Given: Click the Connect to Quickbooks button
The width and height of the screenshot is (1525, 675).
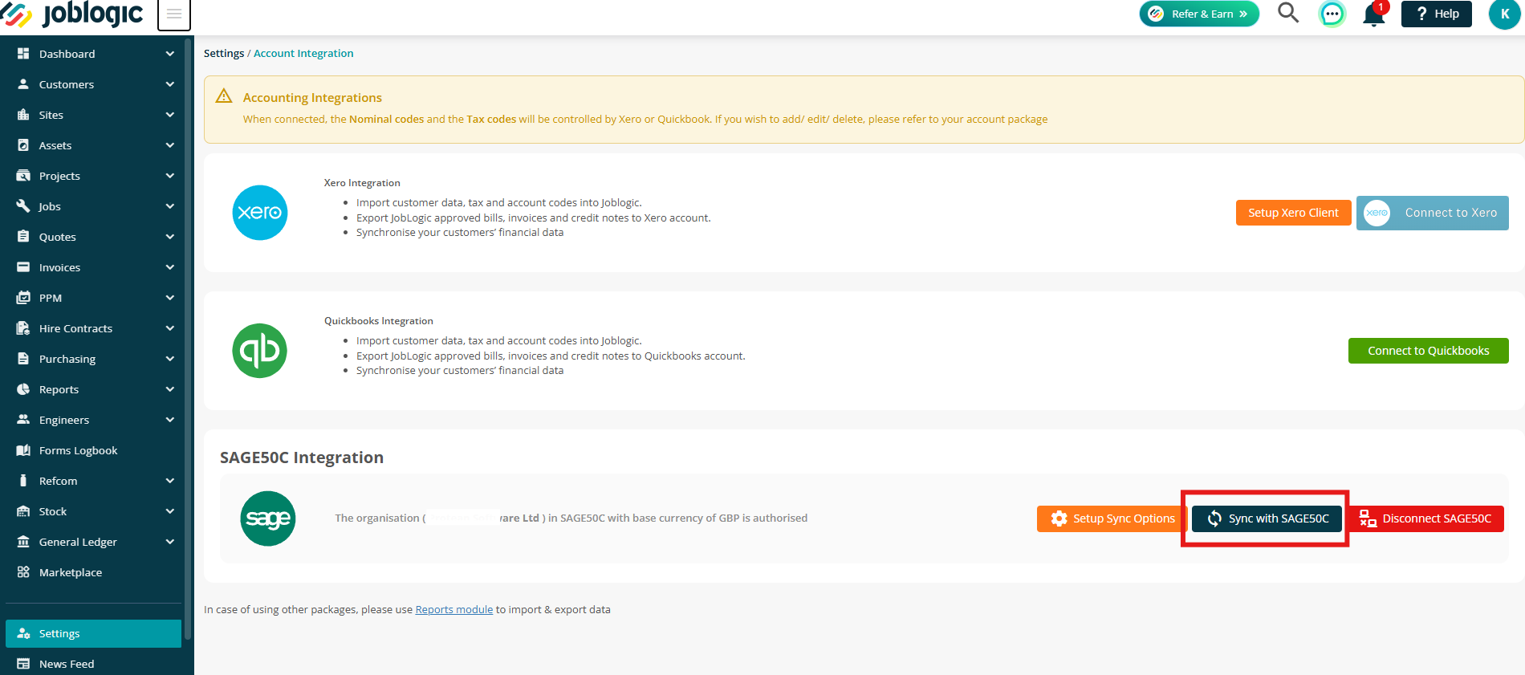Looking at the screenshot, I should point(1429,351).
